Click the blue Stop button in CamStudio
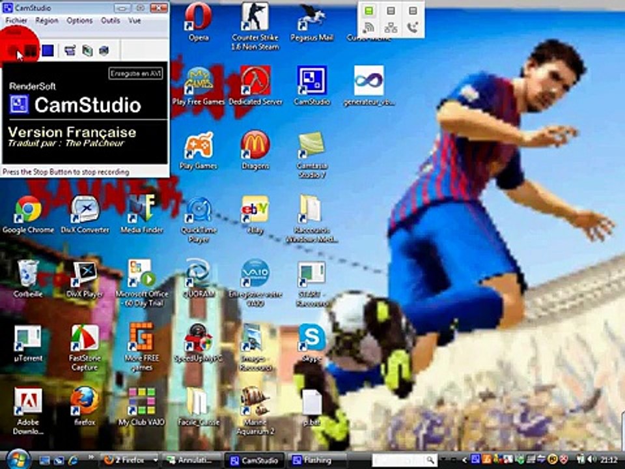 click(48, 51)
